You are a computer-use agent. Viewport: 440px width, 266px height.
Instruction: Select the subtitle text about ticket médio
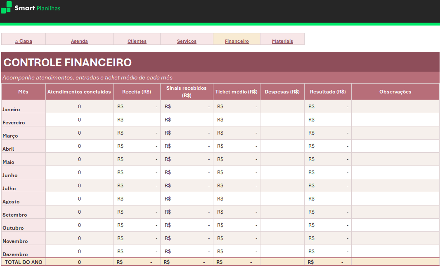click(x=88, y=77)
